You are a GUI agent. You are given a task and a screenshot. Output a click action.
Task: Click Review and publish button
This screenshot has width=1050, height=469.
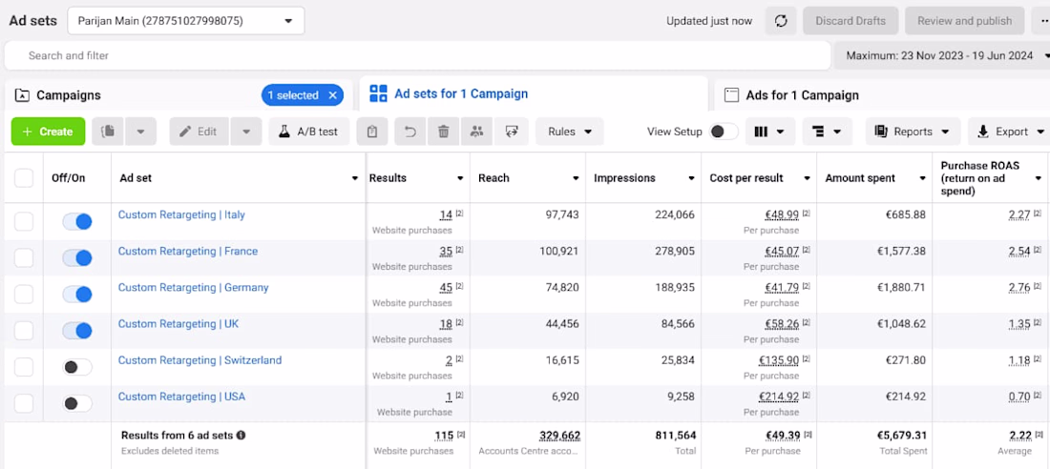pyautogui.click(x=964, y=21)
